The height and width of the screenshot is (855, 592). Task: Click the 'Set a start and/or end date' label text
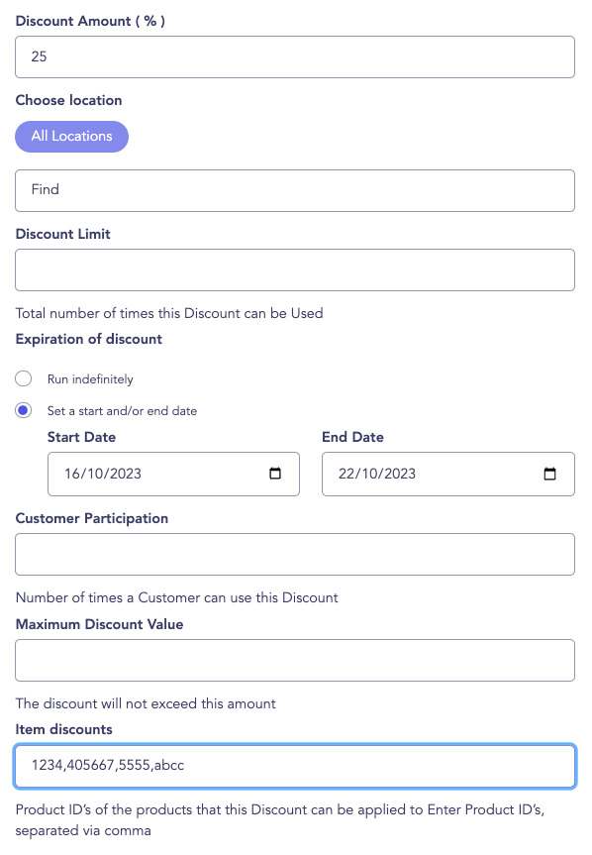[x=122, y=410]
